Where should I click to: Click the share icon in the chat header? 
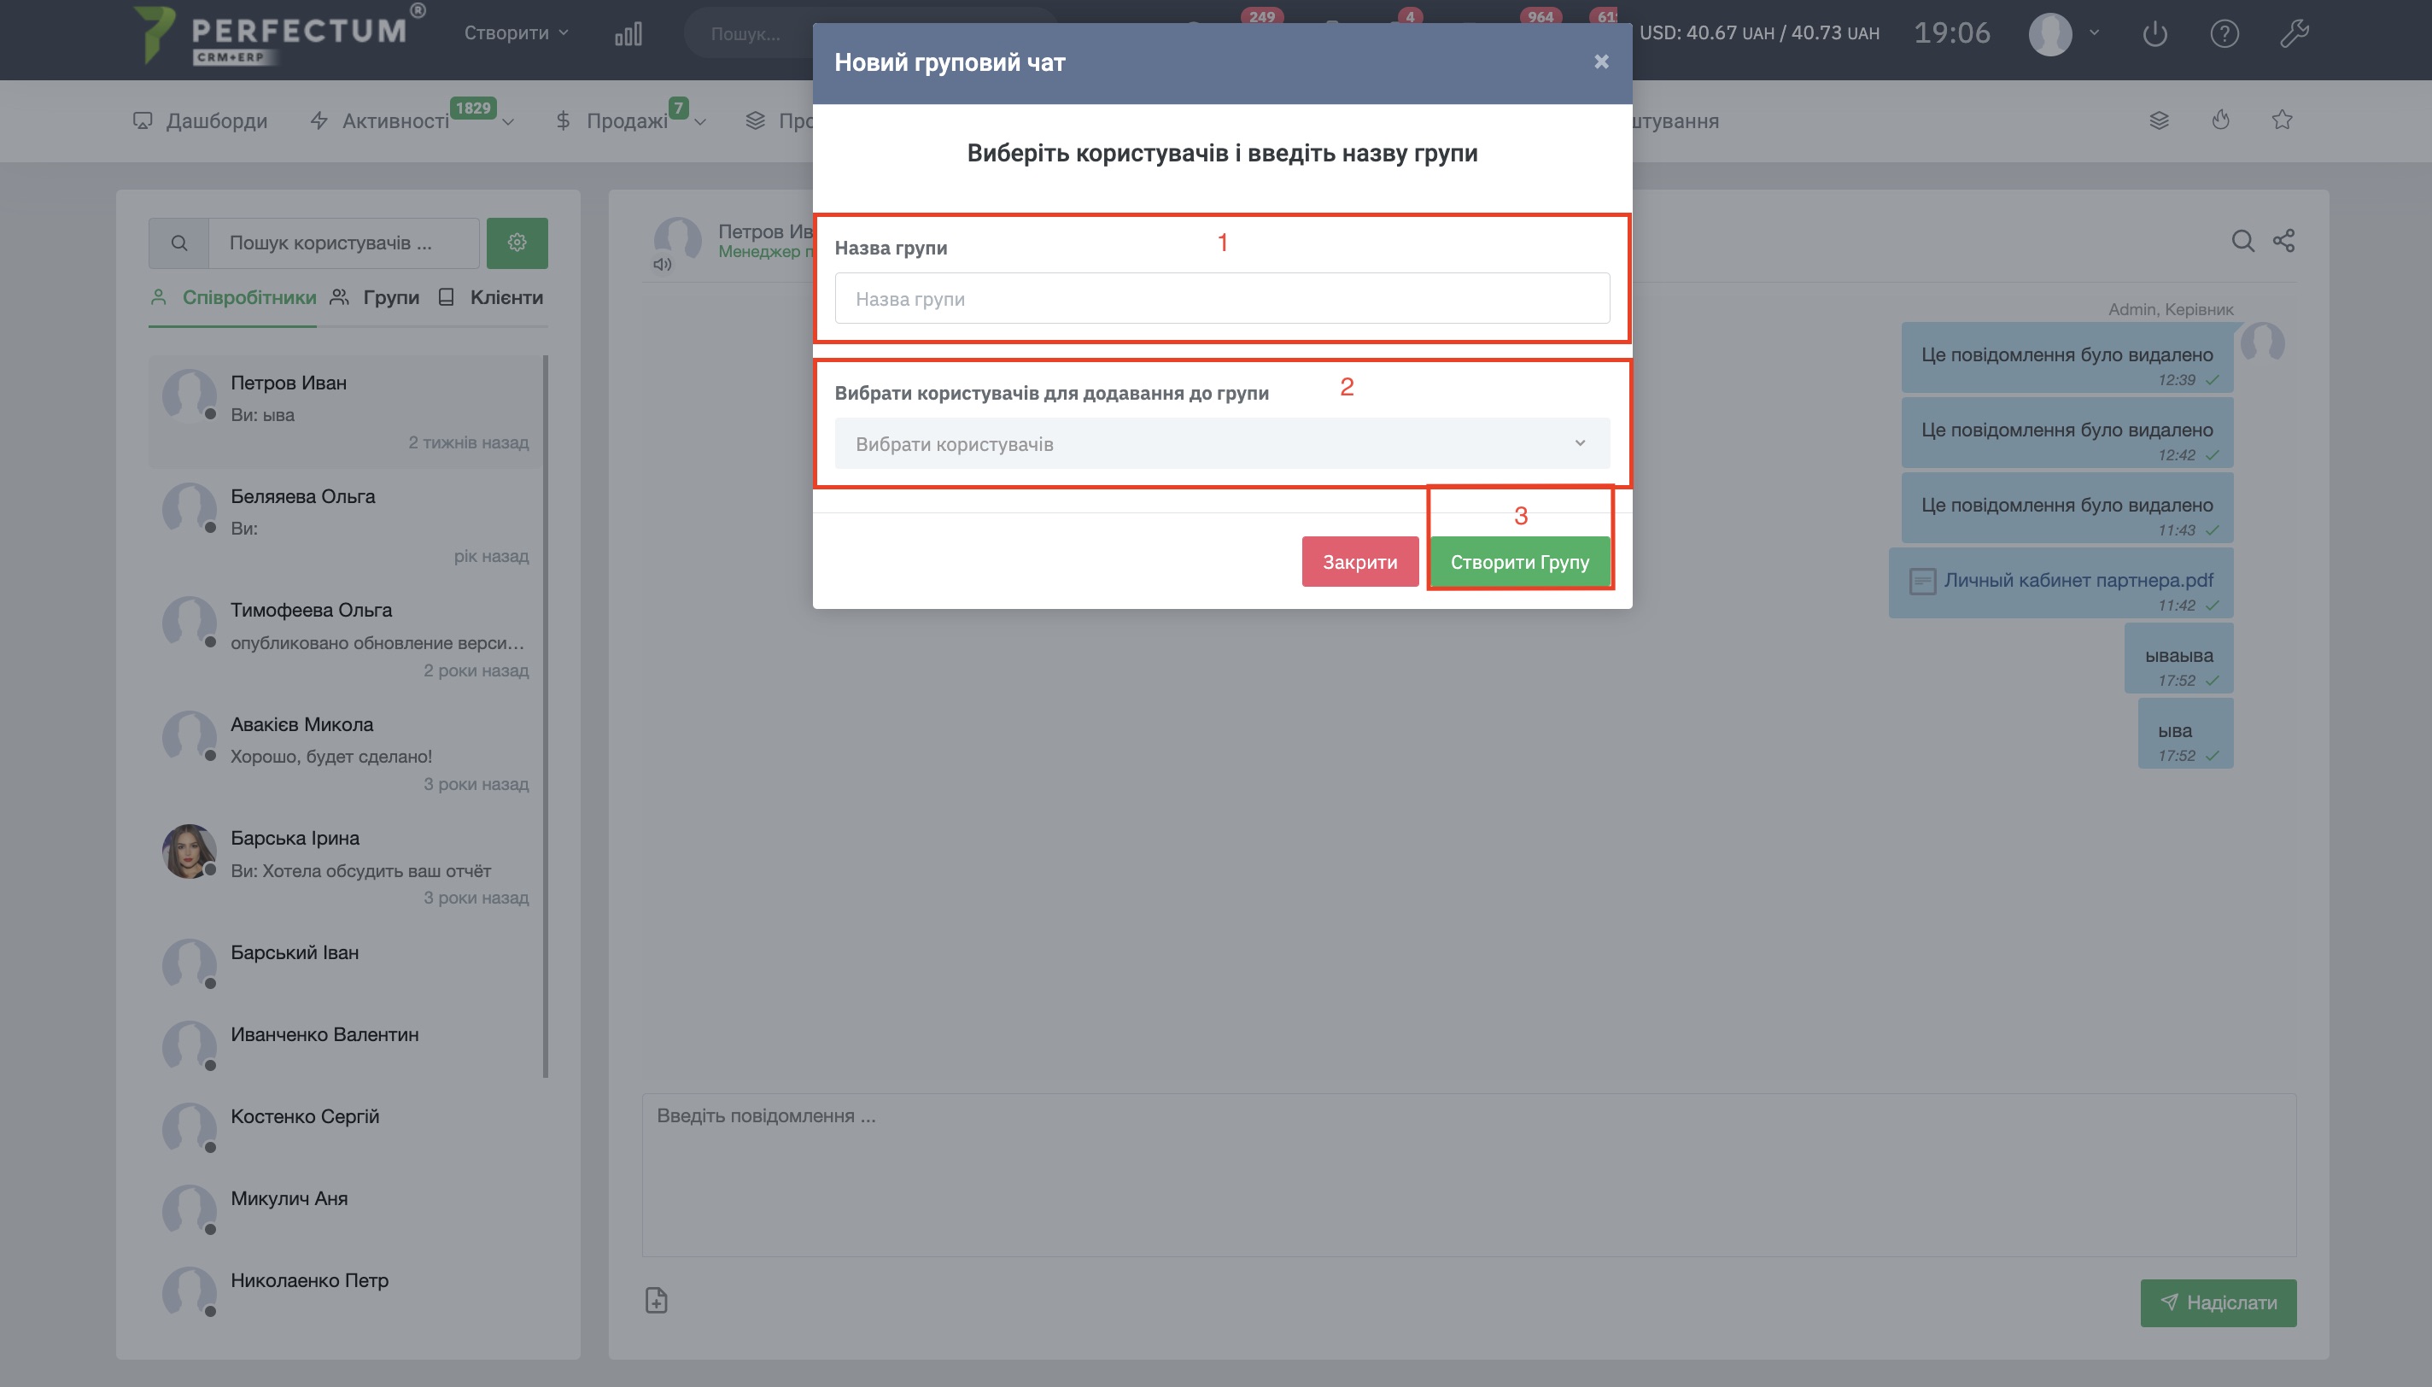tap(2283, 241)
